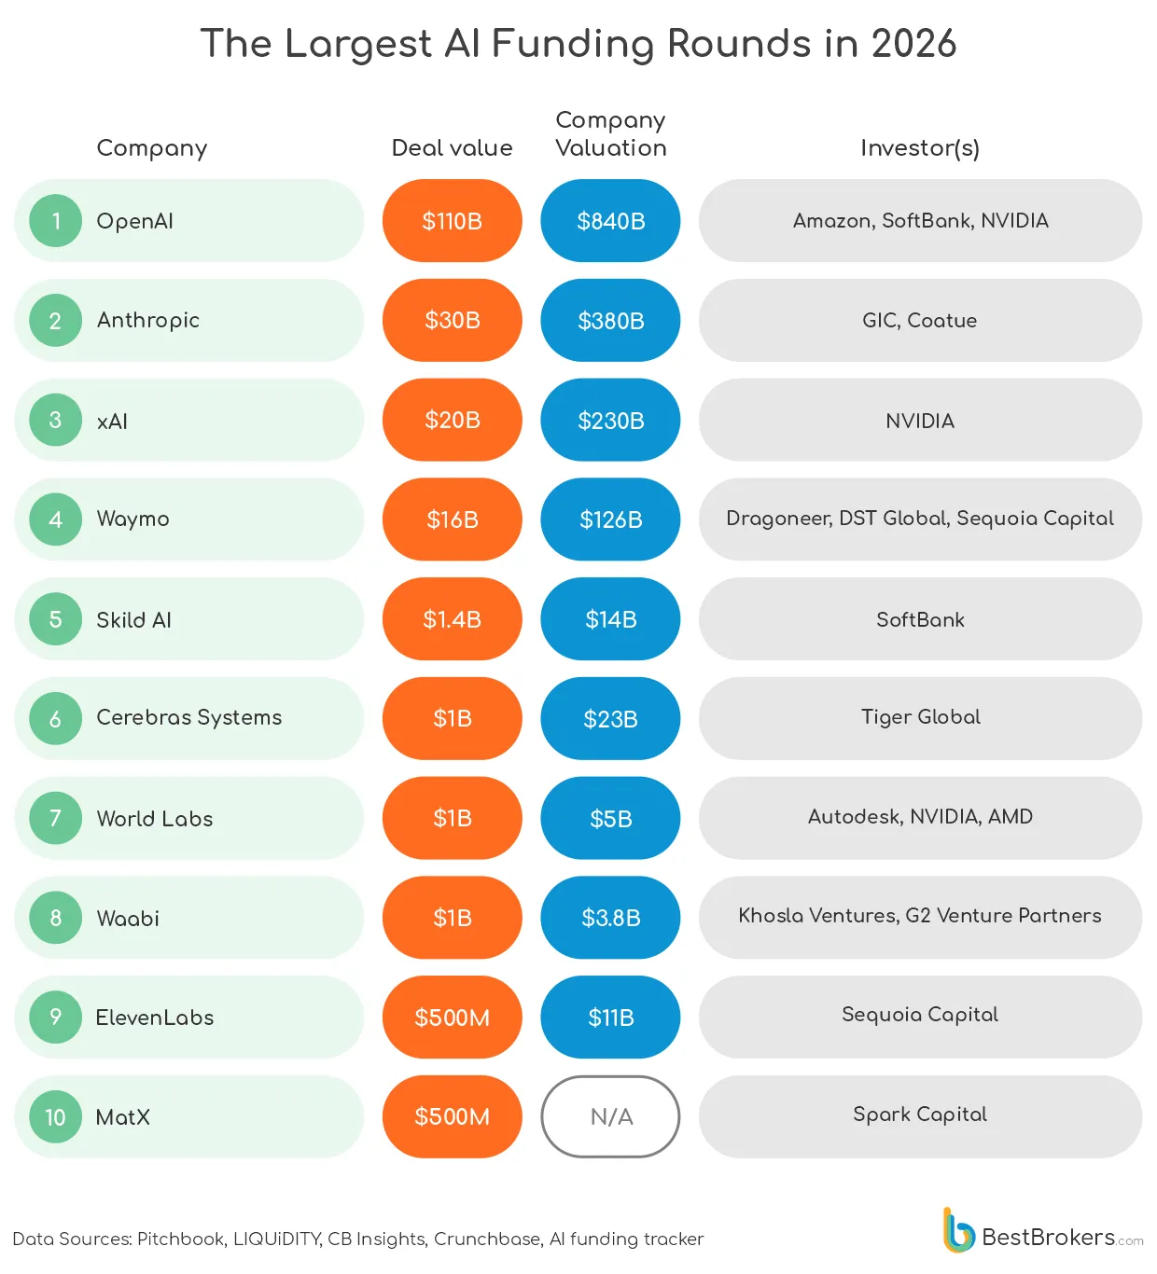This screenshot has height=1274, width=1157.
Task: Click the rank 4 badge beside Waymo
Action: click(x=56, y=519)
